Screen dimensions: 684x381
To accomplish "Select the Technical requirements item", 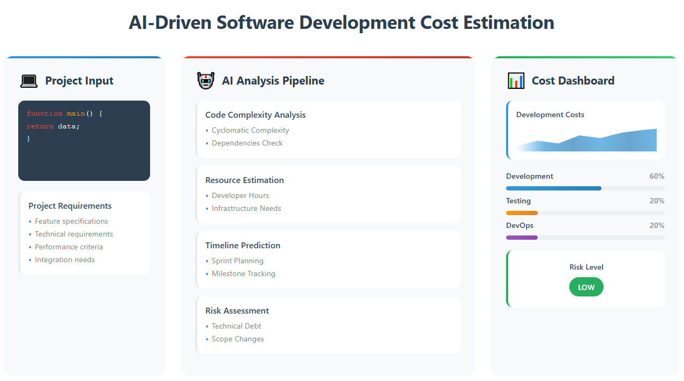I will pyautogui.click(x=74, y=234).
